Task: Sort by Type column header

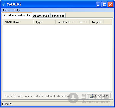Action: pyautogui.click(x=44, y=22)
